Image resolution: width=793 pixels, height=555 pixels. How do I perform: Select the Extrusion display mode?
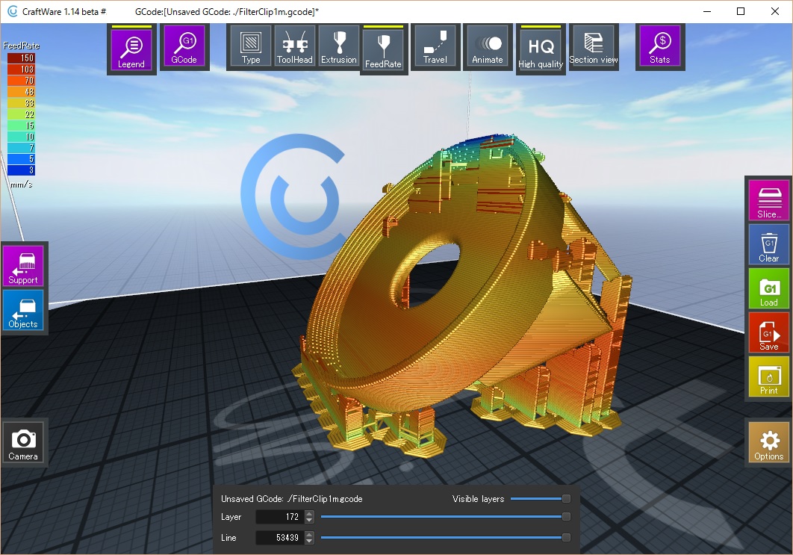[338, 46]
